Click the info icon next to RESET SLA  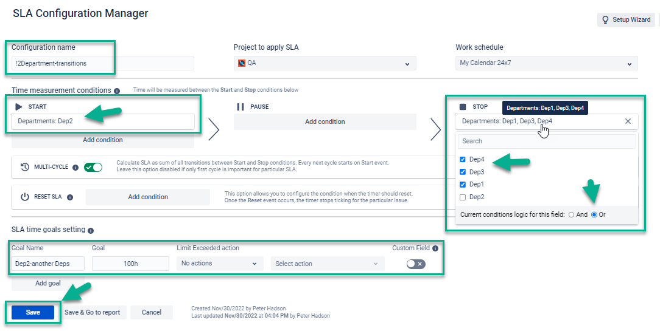(70, 197)
